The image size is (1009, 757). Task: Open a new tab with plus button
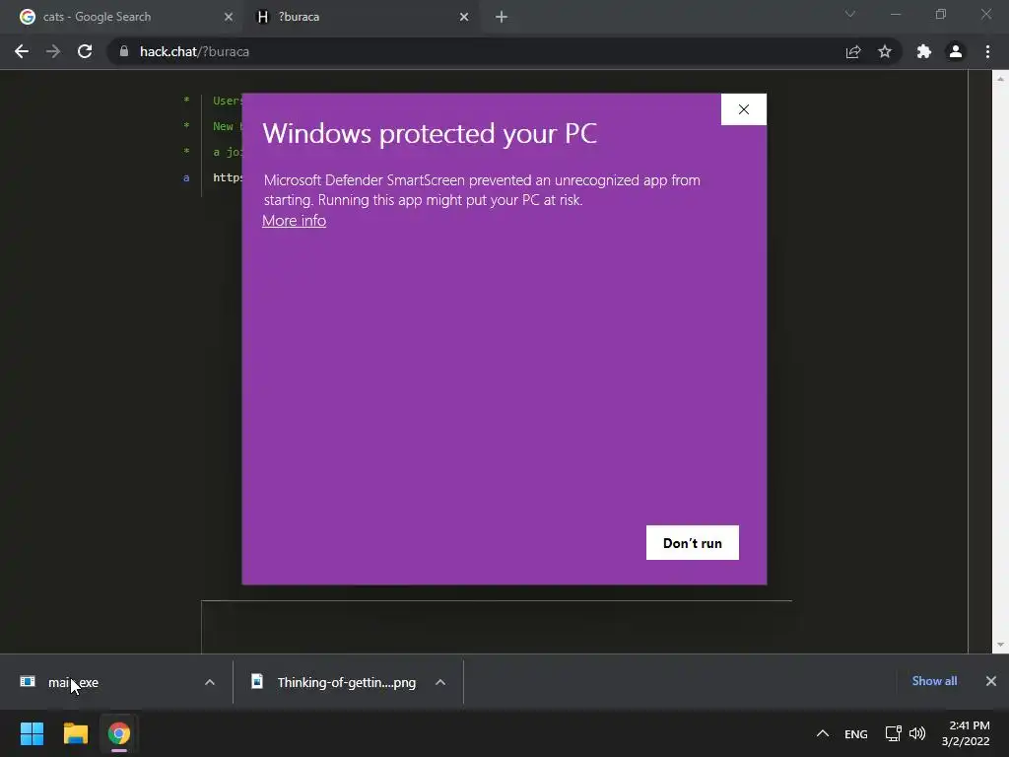point(502,17)
